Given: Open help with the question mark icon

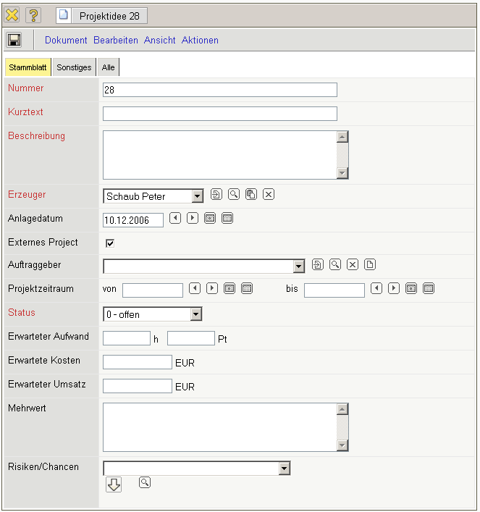Looking at the screenshot, I should (x=33, y=15).
